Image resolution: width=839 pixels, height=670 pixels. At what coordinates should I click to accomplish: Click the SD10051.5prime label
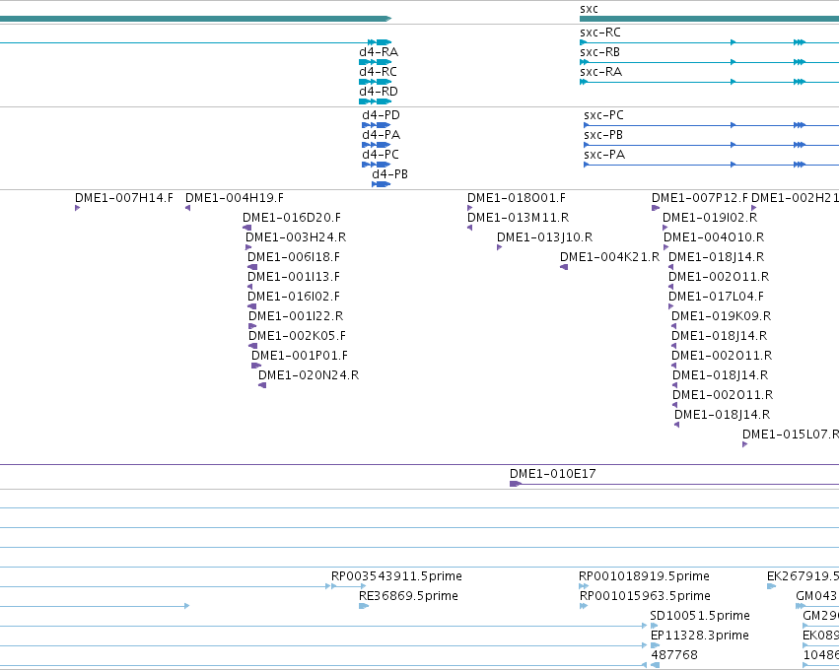700,617
